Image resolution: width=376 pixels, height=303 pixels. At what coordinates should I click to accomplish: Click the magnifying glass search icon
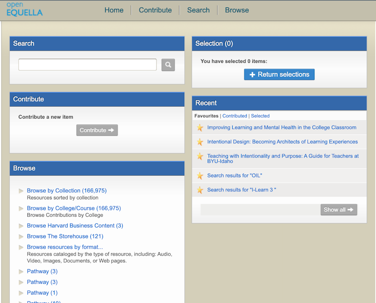tap(168, 64)
